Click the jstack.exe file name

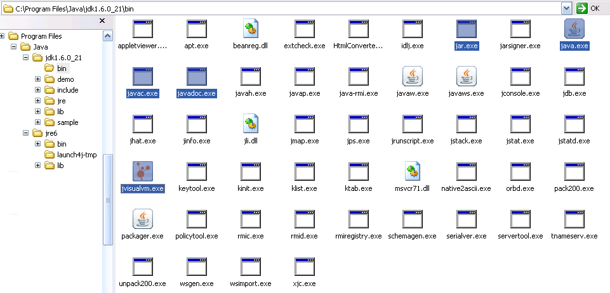point(467,141)
